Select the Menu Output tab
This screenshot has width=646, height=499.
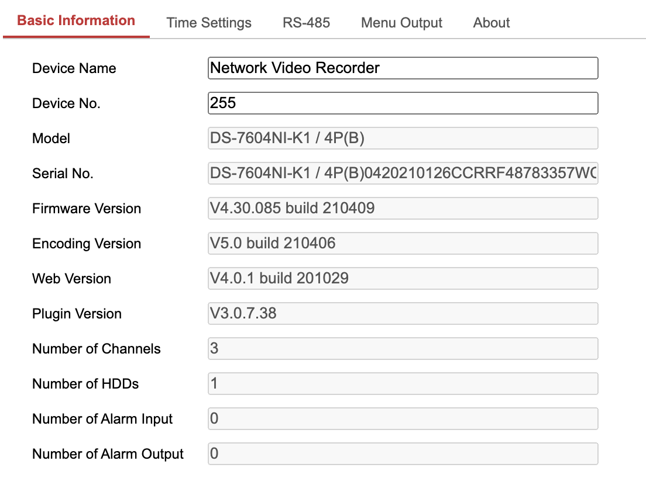tap(401, 22)
